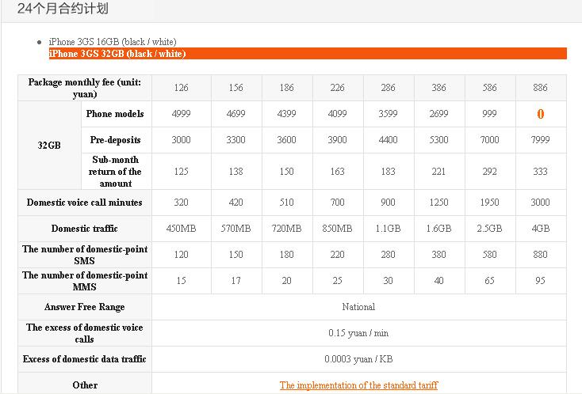Click the 126 monthly fee cell
Image resolution: width=582 pixels, height=394 pixels.
pyautogui.click(x=181, y=88)
